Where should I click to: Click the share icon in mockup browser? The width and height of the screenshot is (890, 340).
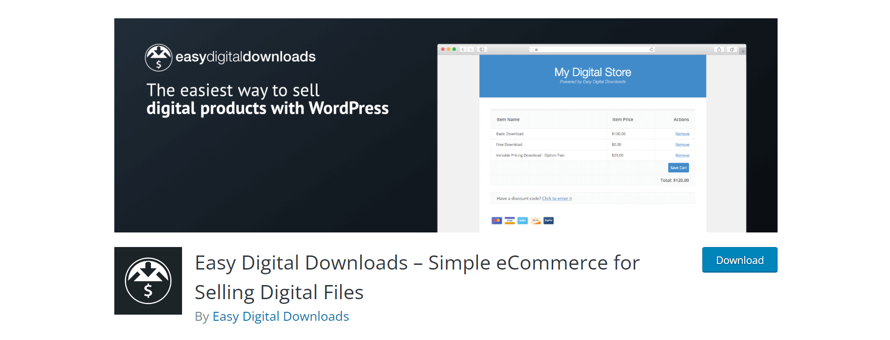click(x=719, y=49)
